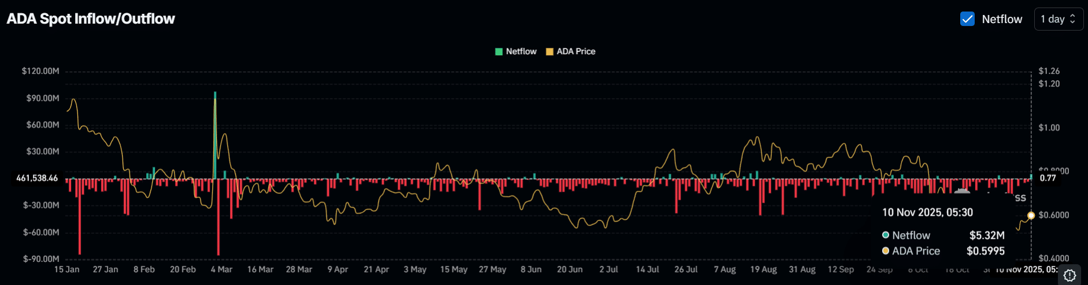Click the $1.26 price axis label

pos(1049,71)
